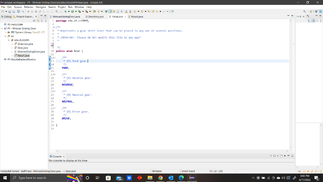Expand the JRE System Library node
The image size is (323, 182).
tap(6, 32)
